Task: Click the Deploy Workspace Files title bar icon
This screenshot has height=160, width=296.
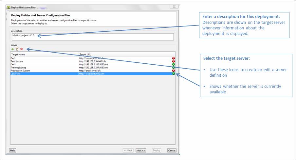Action: (9, 7)
